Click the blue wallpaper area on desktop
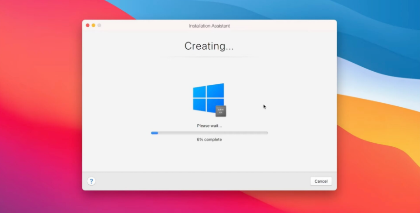 tap(380, 29)
